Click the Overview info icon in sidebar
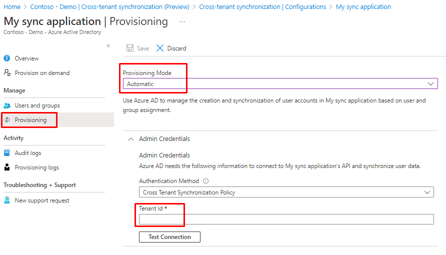The width and height of the screenshot is (446, 255). click(7, 58)
